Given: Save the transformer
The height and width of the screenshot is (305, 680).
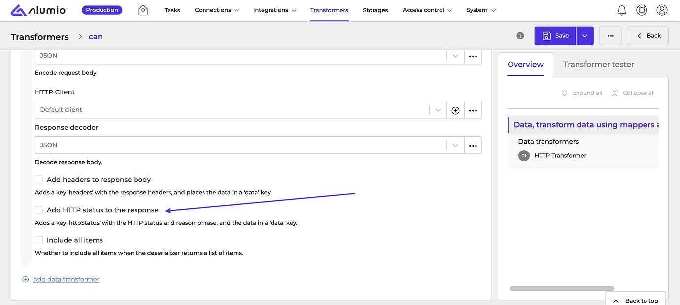Looking at the screenshot, I should [555, 36].
